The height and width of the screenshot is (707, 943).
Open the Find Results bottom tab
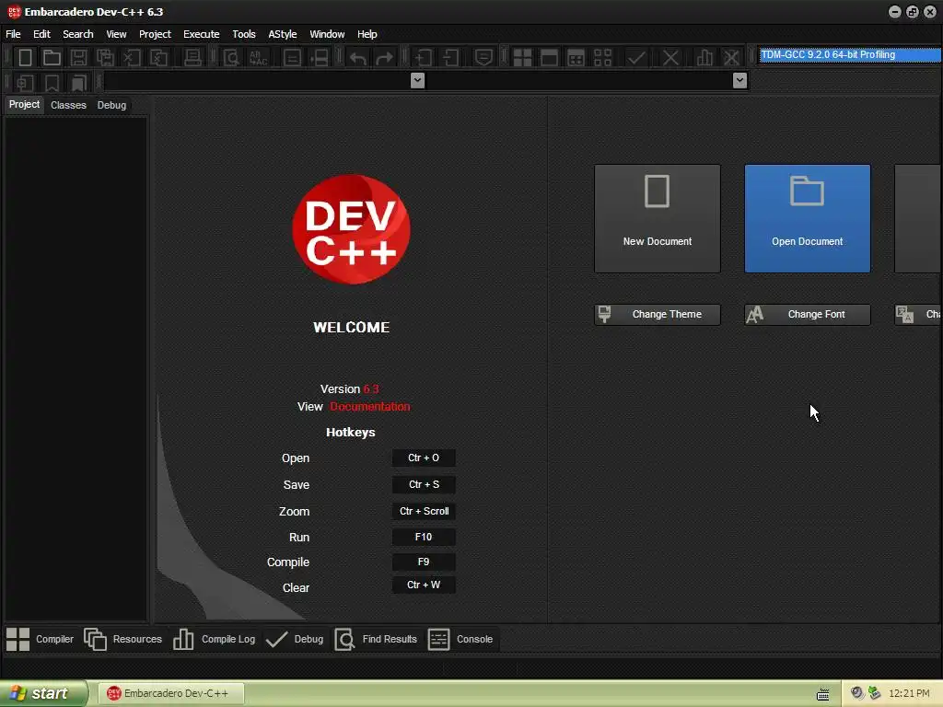pos(376,639)
